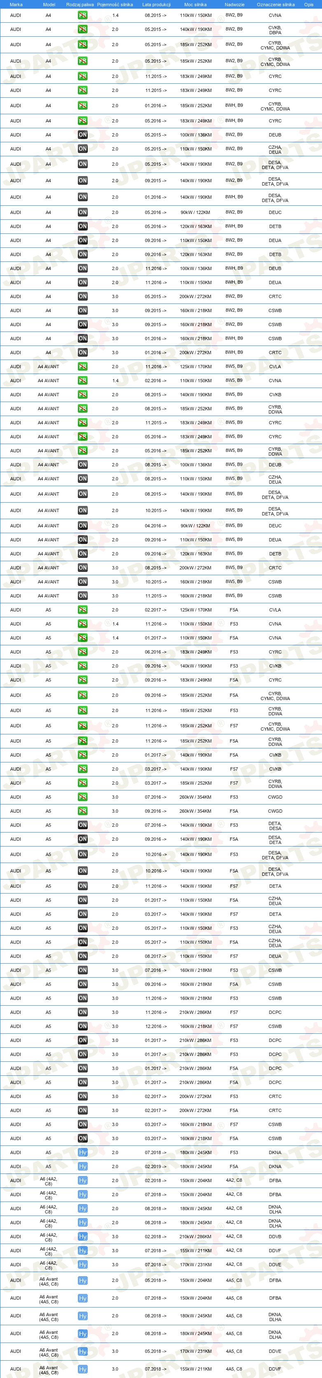Click the Hy hybrid icon for A5 02.2019 DKNA
322x1378 pixels.
[82, 1166]
